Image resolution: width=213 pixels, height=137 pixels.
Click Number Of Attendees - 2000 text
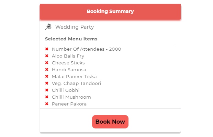pos(86,49)
